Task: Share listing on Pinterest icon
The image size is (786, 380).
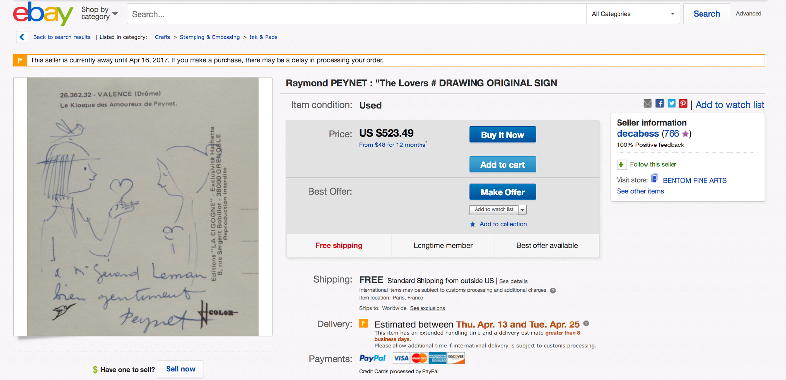Action: (683, 104)
